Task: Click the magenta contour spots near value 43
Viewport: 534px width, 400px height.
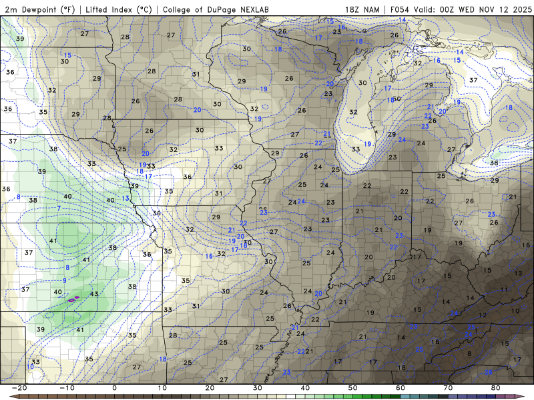Action: point(73,299)
